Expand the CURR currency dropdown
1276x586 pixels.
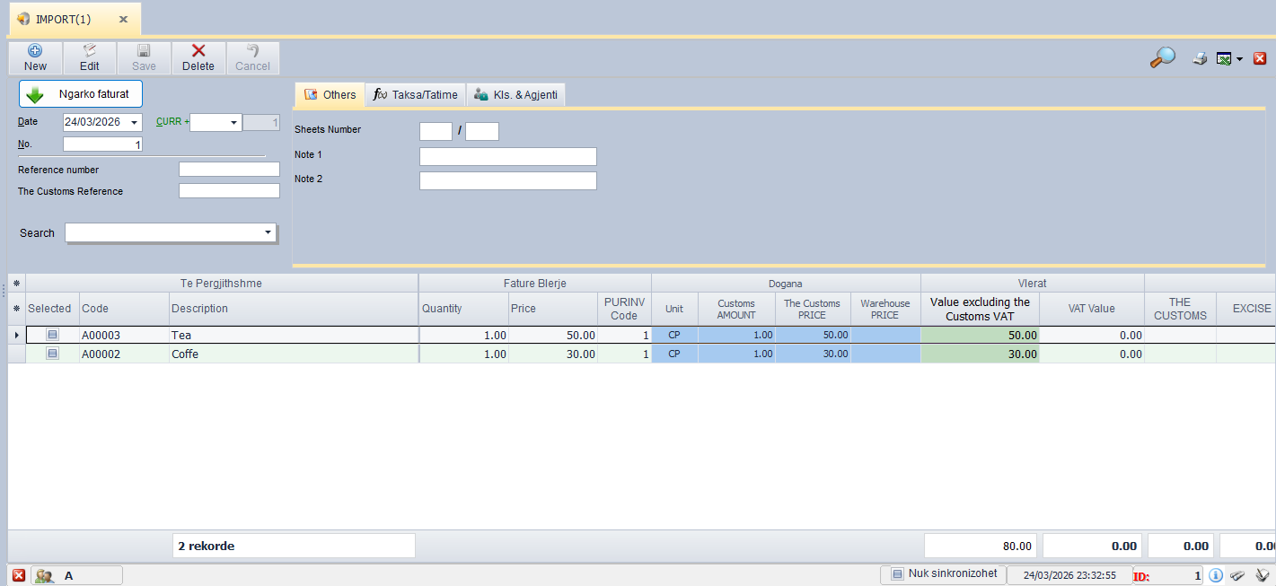[233, 123]
